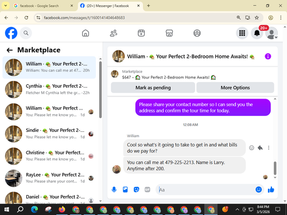
Task: Go back using arrow beside Marketplace heading
Action: tap(10, 50)
